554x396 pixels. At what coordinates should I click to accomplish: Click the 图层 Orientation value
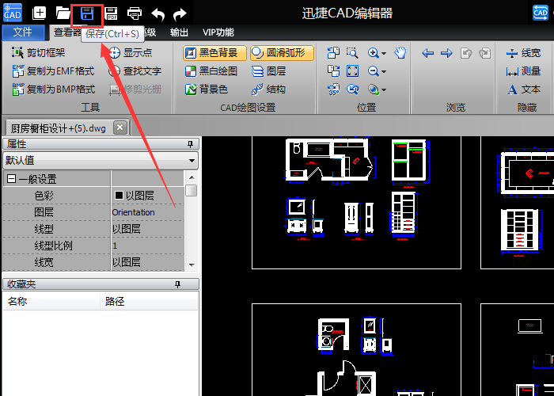point(134,212)
